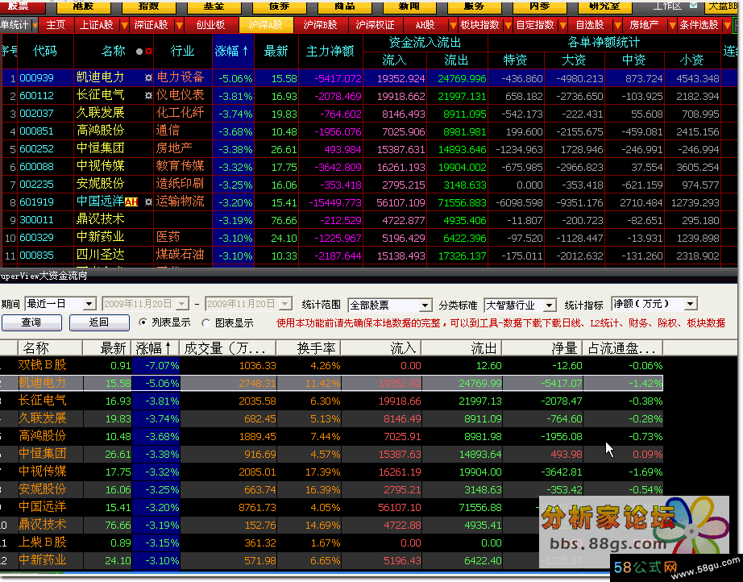This screenshot has width=743, height=582.
Task: Switch to the 创业板 tab
Action: coord(211,25)
